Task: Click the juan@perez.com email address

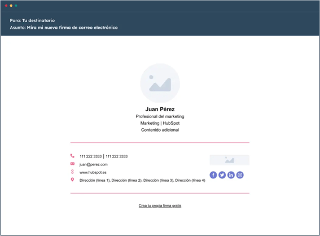Action: (94, 164)
